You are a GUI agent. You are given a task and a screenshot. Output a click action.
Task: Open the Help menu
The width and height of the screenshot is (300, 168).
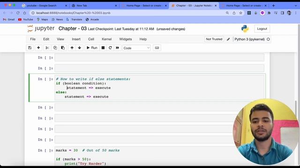(143, 39)
